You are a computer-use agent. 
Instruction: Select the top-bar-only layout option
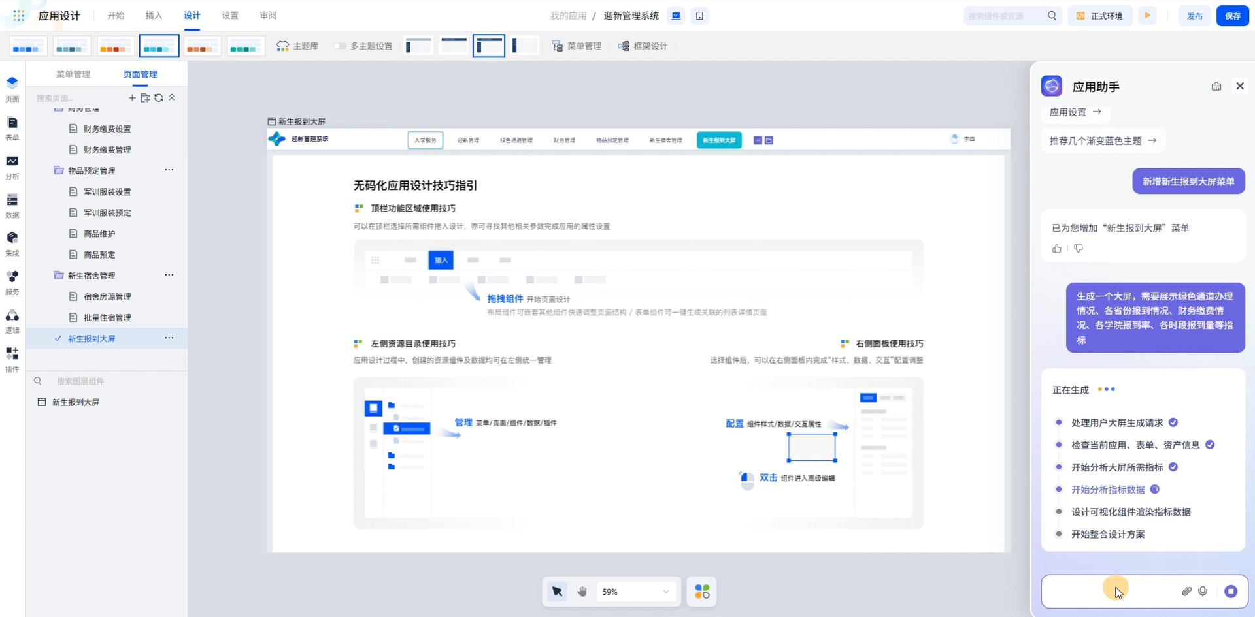coord(454,46)
